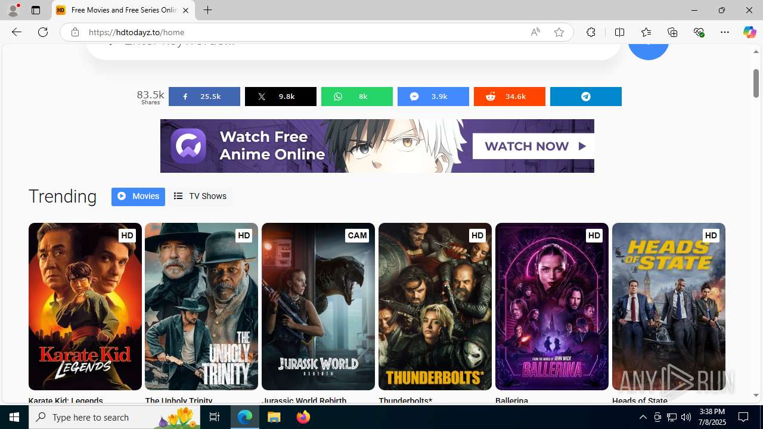Share on Messenger 3.9k button
Image resolution: width=763 pixels, height=429 pixels.
coord(433,97)
